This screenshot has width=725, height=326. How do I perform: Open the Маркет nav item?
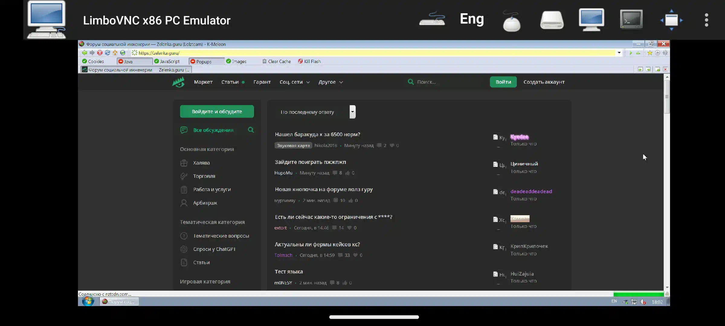coord(203,82)
